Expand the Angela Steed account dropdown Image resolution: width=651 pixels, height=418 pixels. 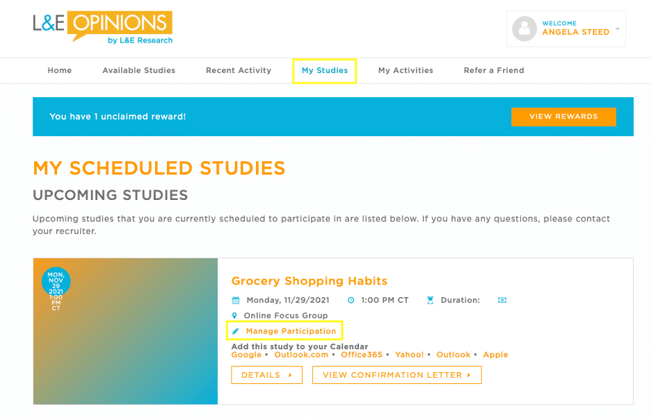point(618,29)
